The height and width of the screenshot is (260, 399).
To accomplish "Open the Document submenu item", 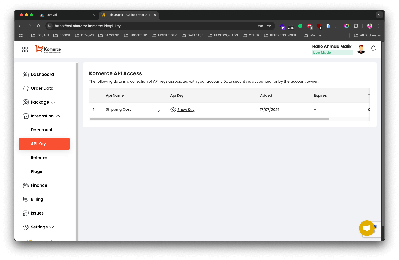I will coord(42,130).
